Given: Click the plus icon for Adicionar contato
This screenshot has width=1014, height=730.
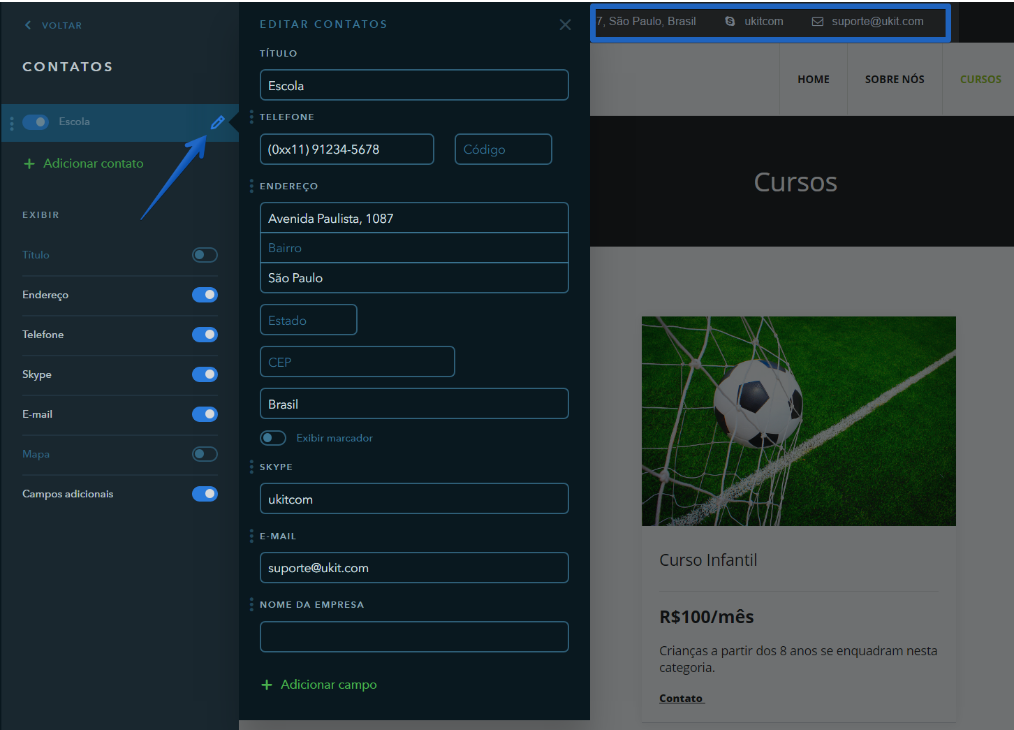Looking at the screenshot, I should tap(29, 163).
